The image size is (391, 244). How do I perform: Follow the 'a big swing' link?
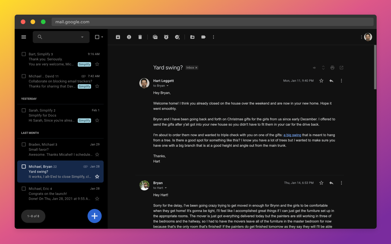[x=292, y=135]
